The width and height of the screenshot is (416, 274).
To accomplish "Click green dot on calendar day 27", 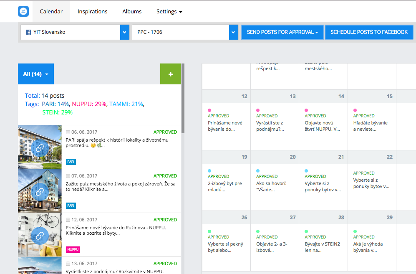I will 258,231.
